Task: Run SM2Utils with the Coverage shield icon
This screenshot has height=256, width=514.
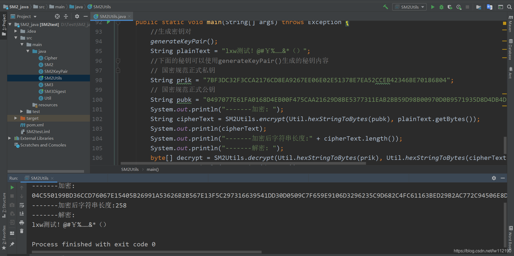Action: coord(450,7)
